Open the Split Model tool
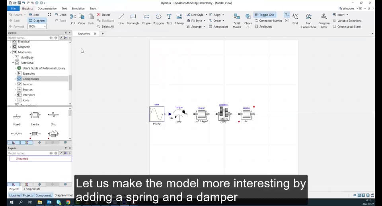This screenshot has width=382, height=206. [237, 21]
